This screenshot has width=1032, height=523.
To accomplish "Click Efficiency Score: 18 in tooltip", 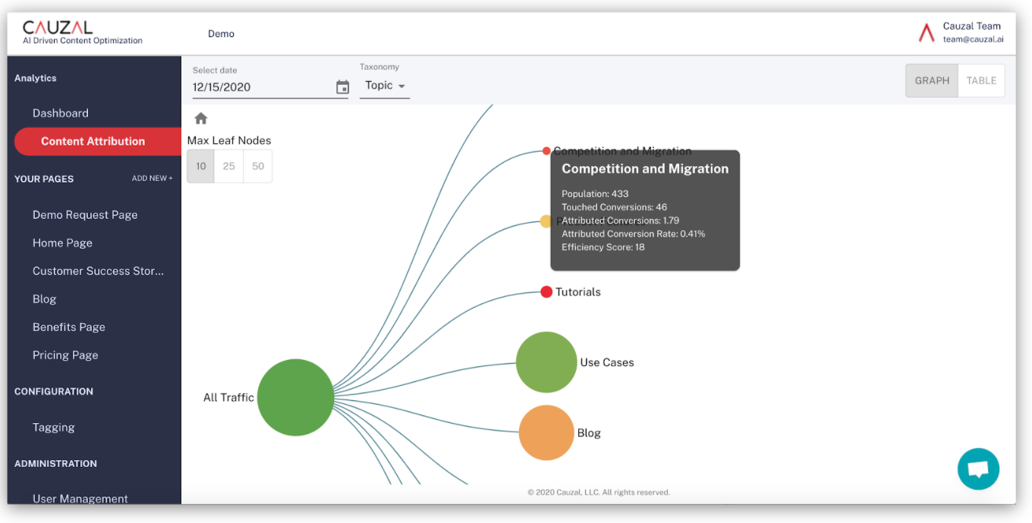I will click(x=603, y=247).
